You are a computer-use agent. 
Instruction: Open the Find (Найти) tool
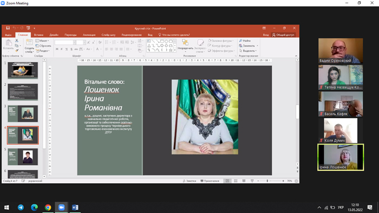pos(245,41)
